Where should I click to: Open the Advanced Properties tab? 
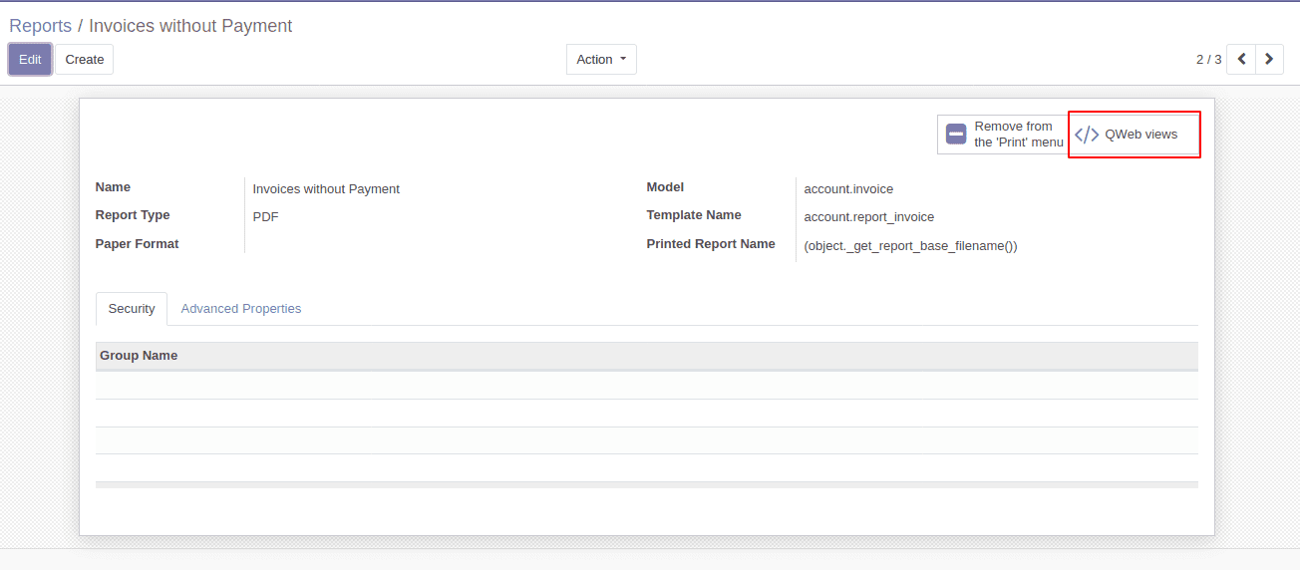[x=241, y=309]
